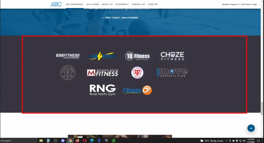Image resolution: width=264 pixels, height=143 pixels.
Task: Click the partially visible image below the logos
Action: (x=120, y=136)
